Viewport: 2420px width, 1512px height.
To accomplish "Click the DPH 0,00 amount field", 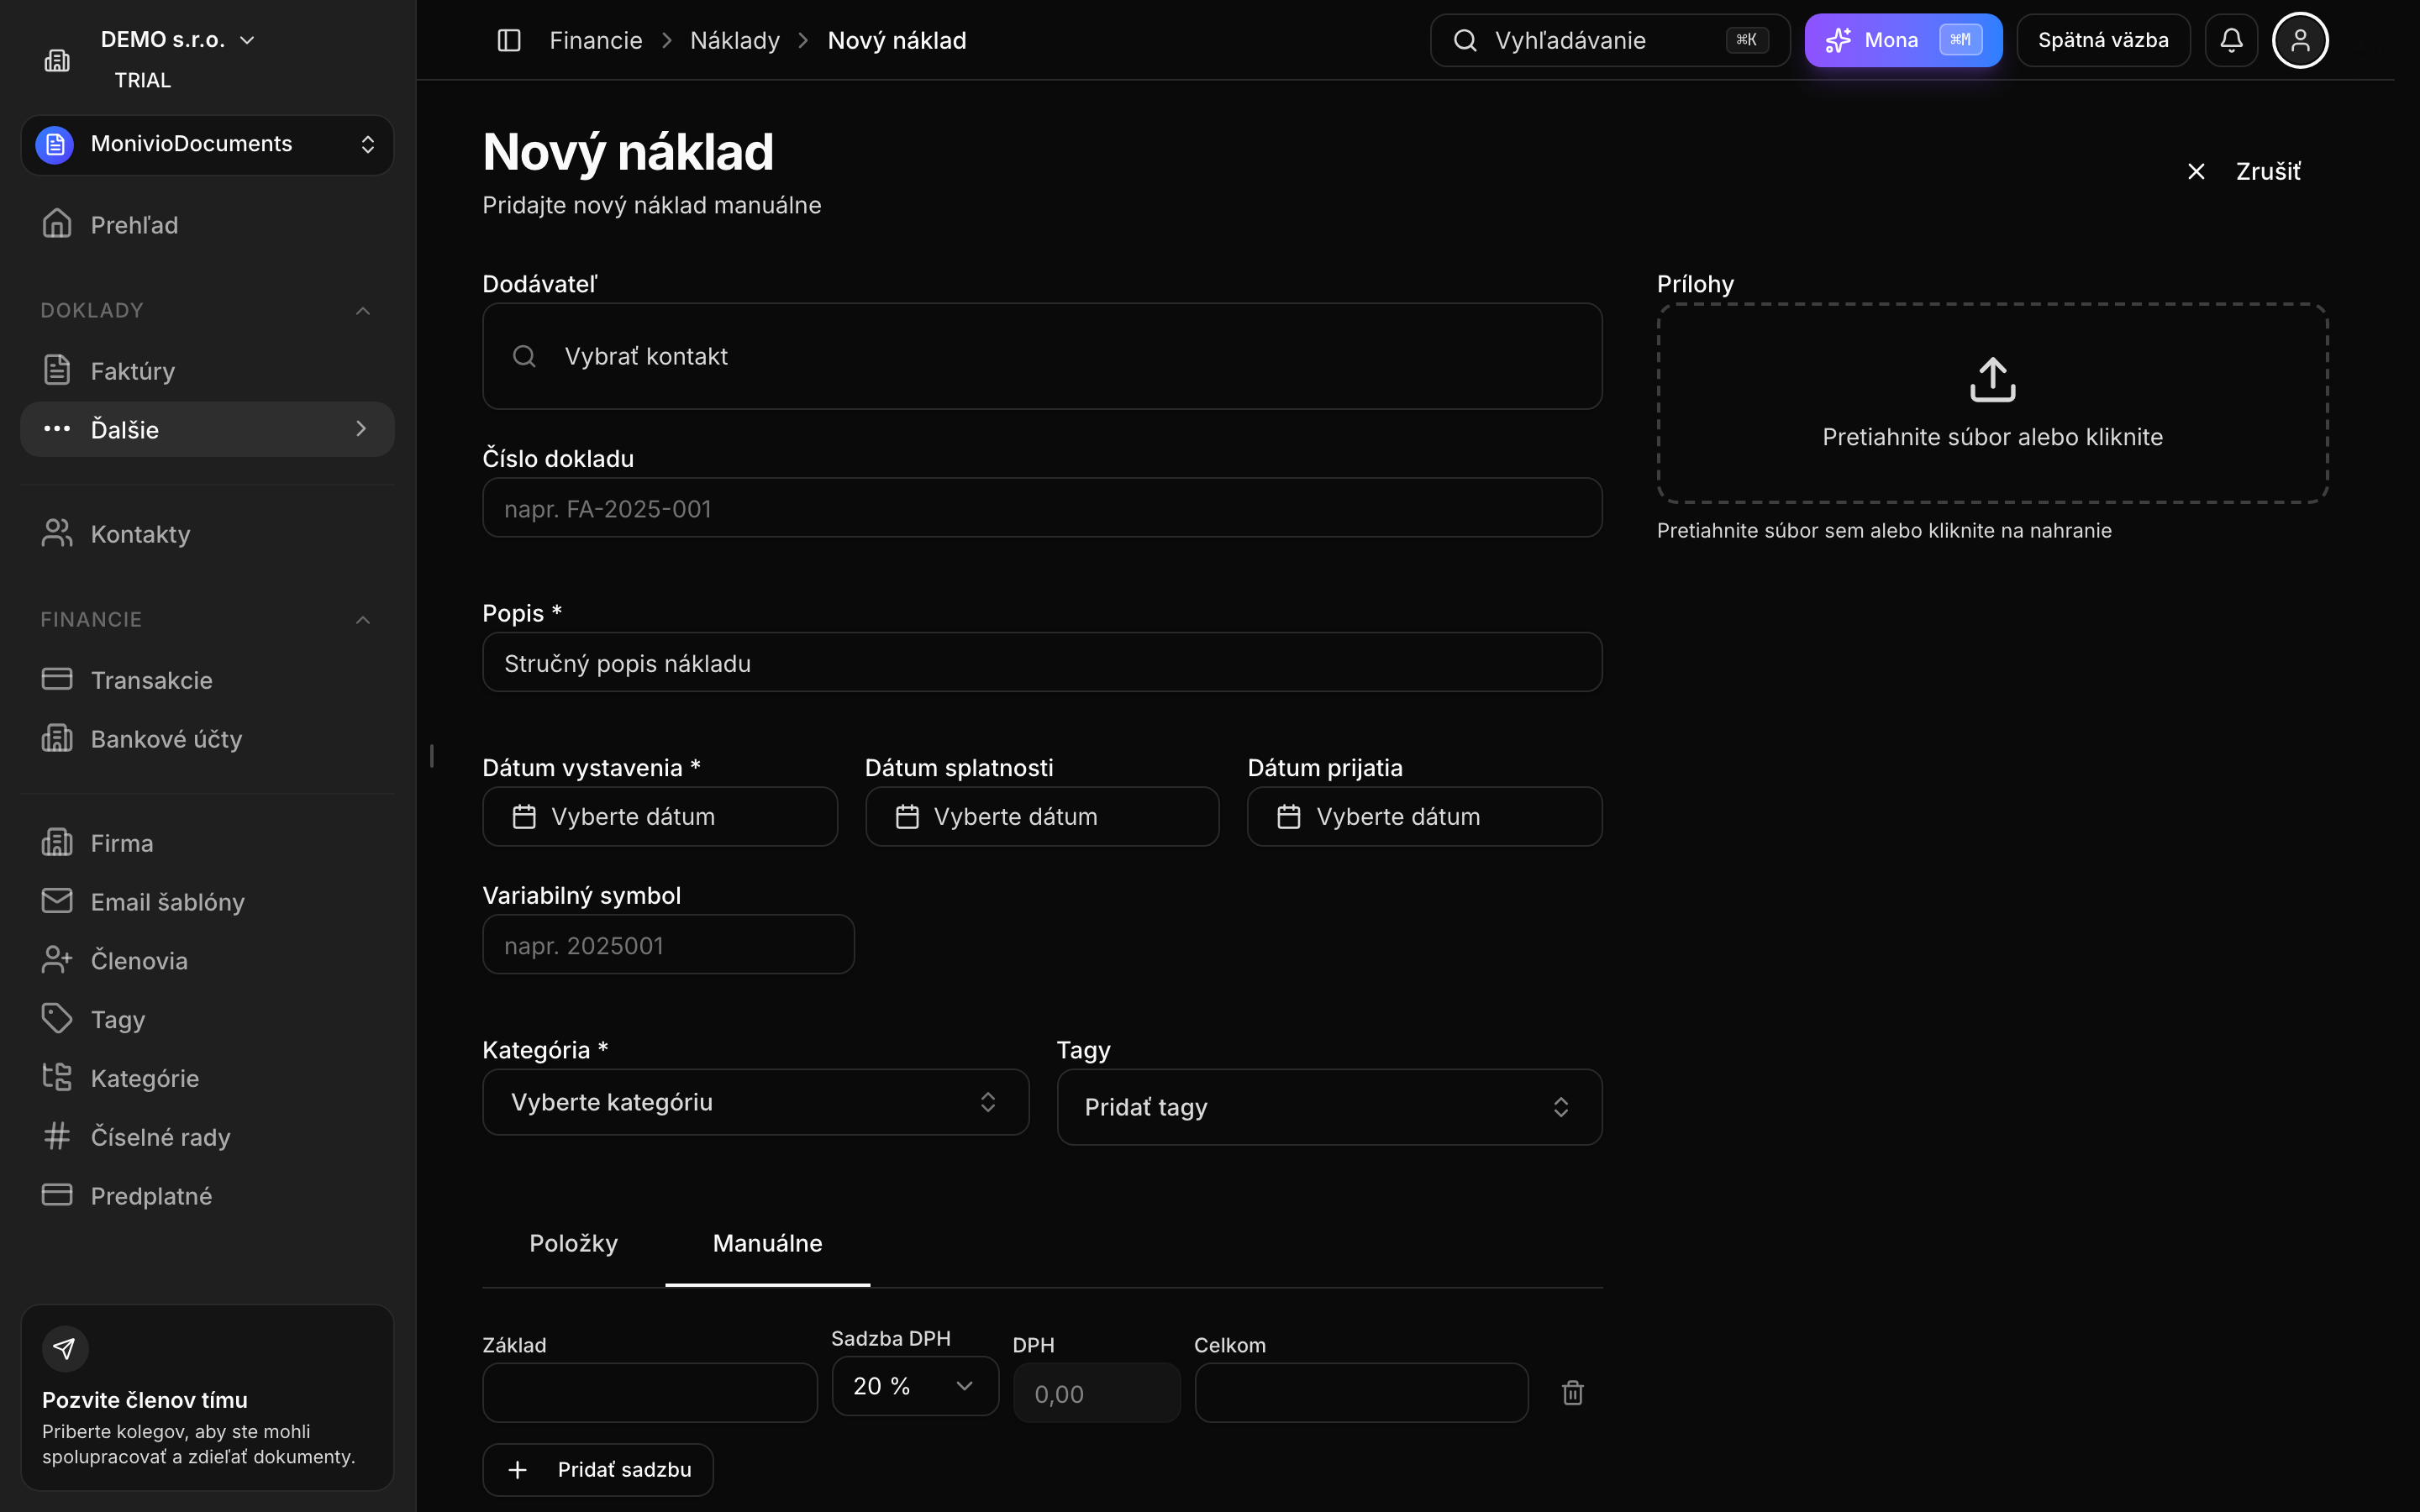I will tap(1097, 1392).
